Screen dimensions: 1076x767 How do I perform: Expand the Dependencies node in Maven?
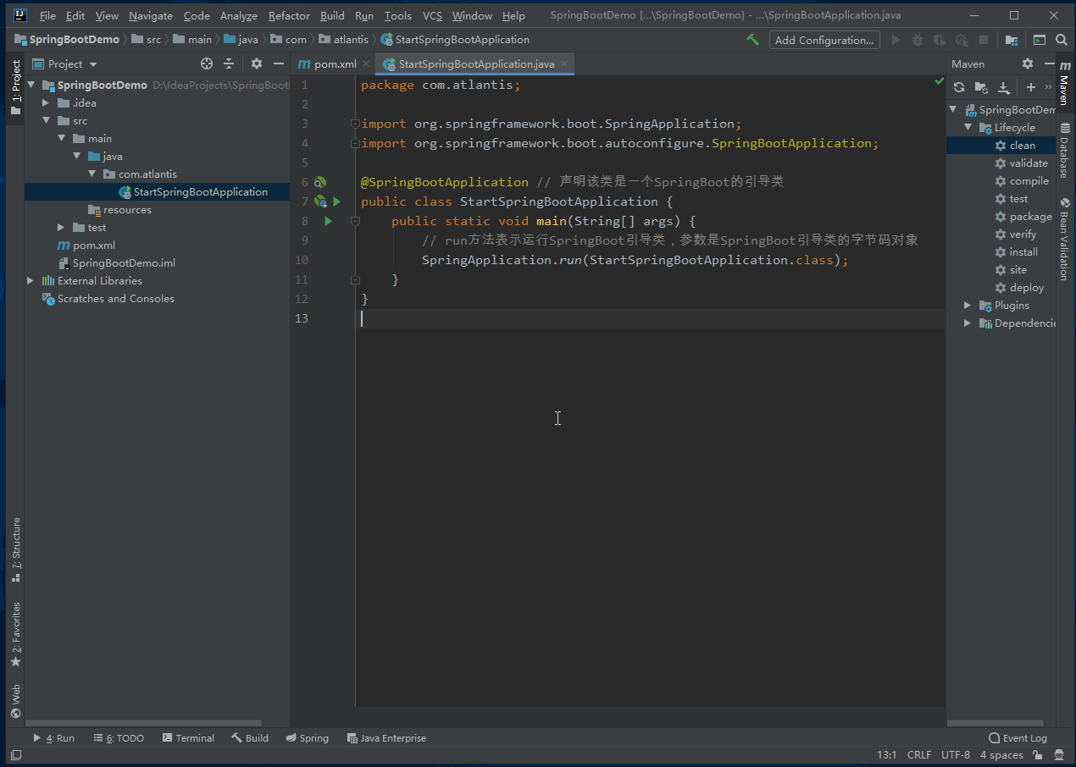[968, 323]
